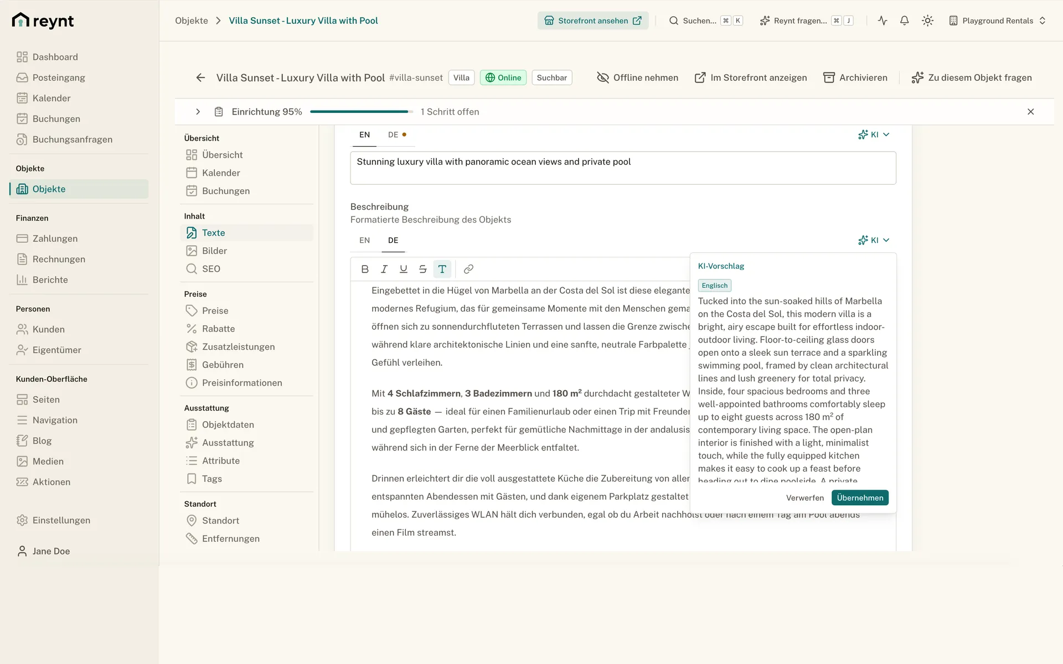Open Übersicht item with grid icon
Screen dimensions: 1063x664
246,155
